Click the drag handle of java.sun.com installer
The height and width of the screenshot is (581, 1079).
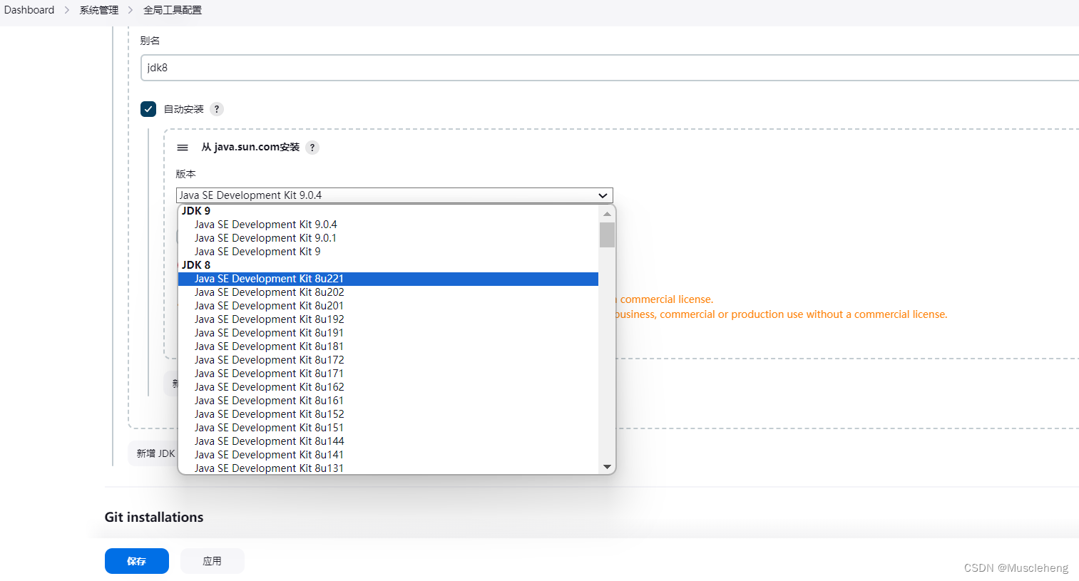pyautogui.click(x=183, y=148)
